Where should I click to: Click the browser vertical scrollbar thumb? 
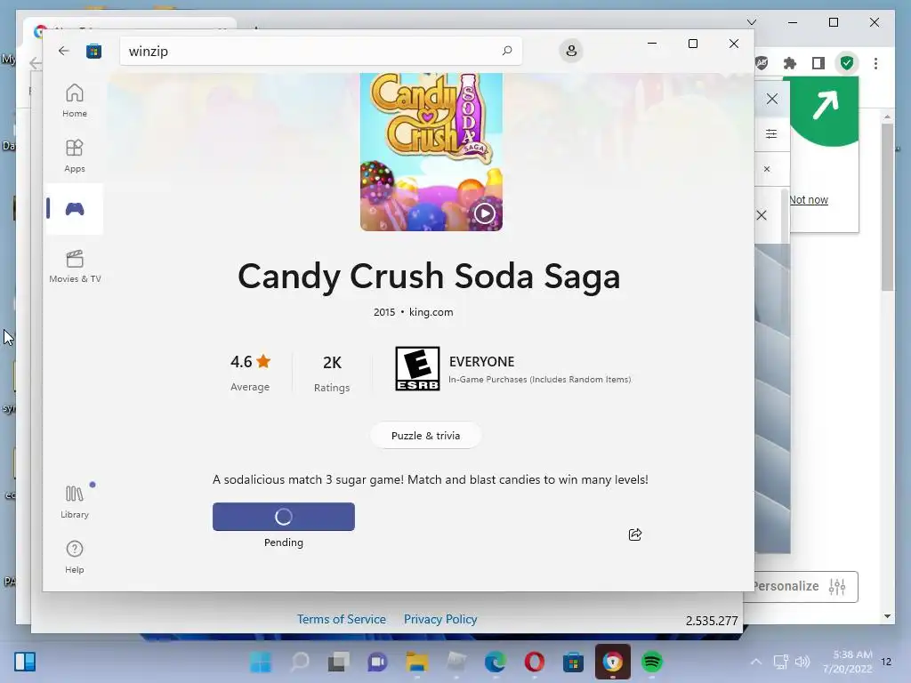[887, 206]
